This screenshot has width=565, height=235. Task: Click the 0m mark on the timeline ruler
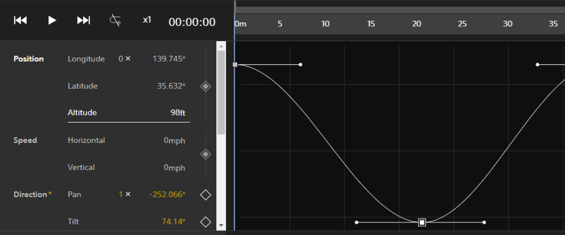[x=240, y=24]
